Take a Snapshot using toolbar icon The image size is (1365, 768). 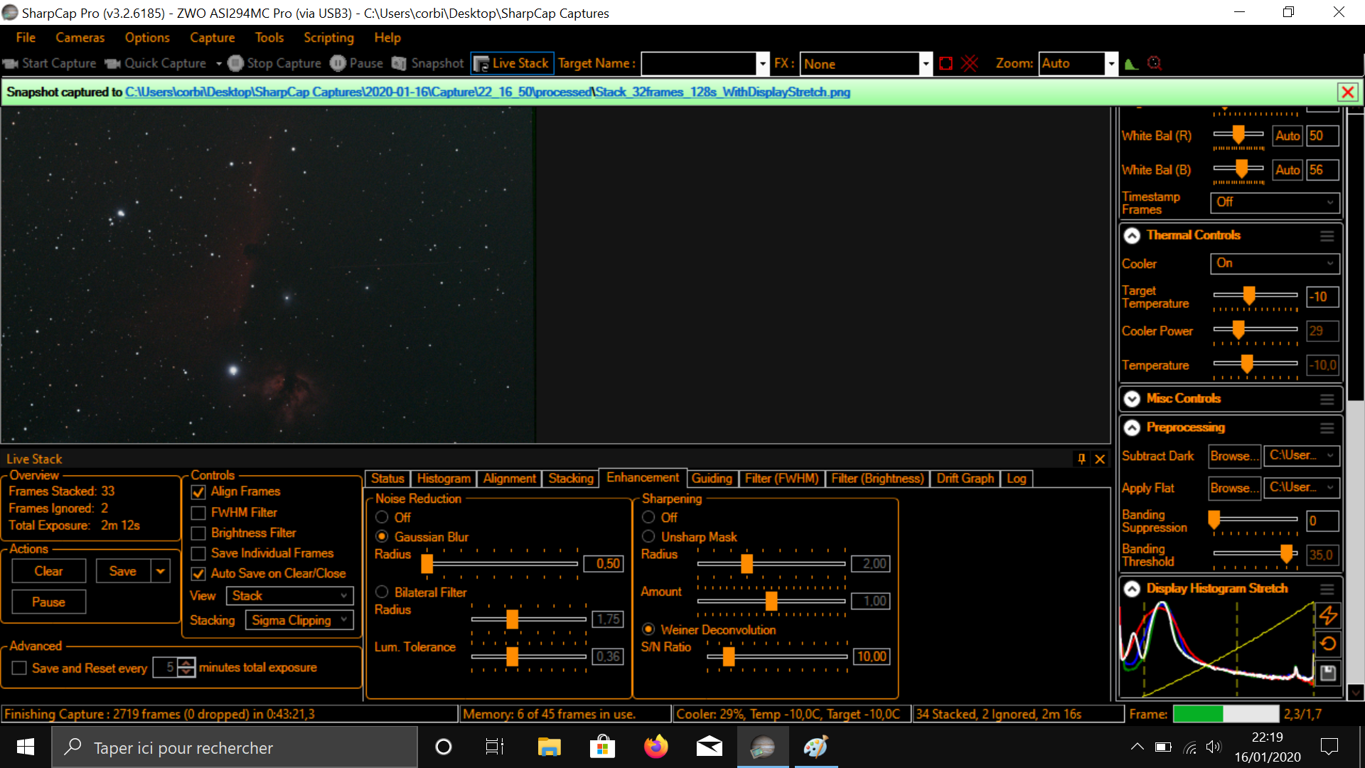pos(400,63)
